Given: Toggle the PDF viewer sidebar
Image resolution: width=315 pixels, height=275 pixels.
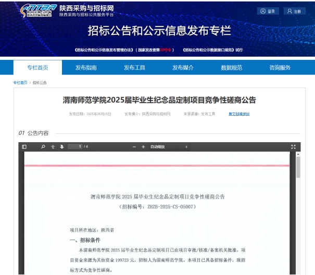Looking at the screenshot, I should (24, 147).
